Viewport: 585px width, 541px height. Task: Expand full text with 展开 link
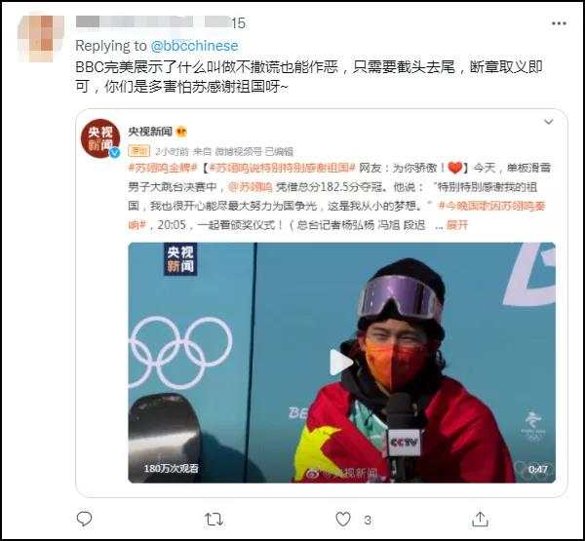tap(457, 225)
